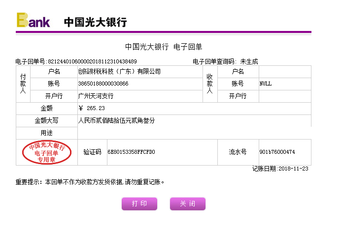
Task: Select the 收款人 header cell
Action: point(209,84)
